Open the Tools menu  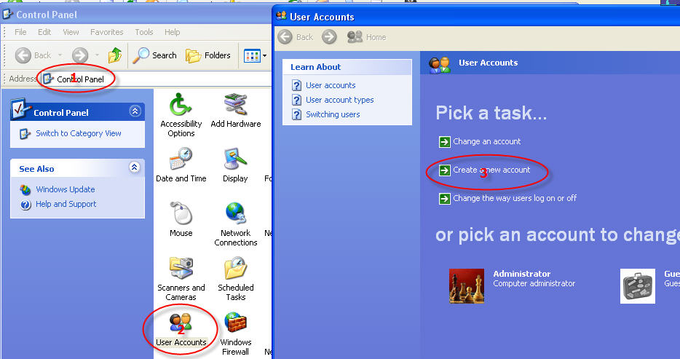(x=144, y=32)
